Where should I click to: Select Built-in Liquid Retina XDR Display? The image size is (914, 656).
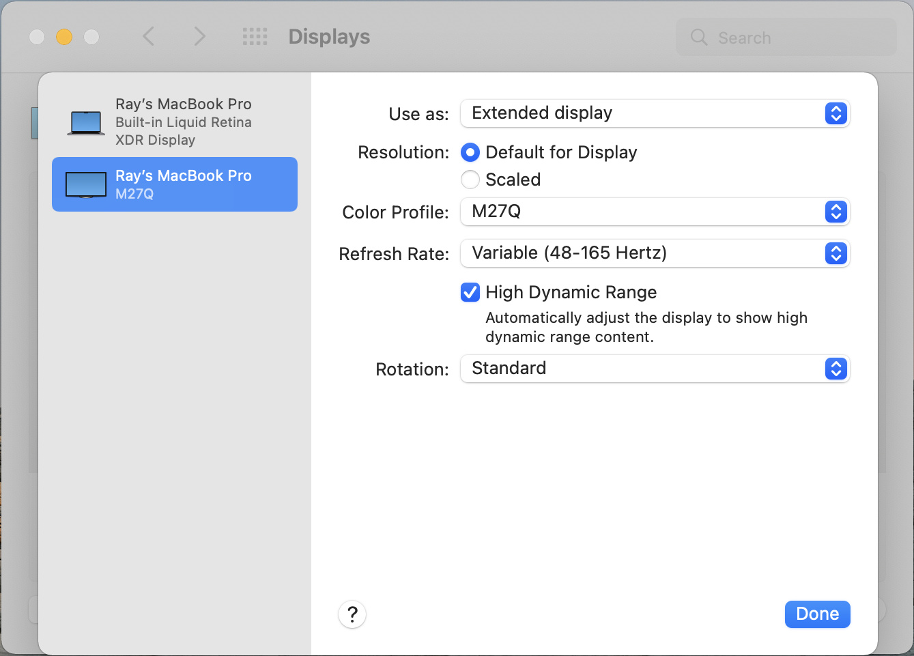point(183,122)
